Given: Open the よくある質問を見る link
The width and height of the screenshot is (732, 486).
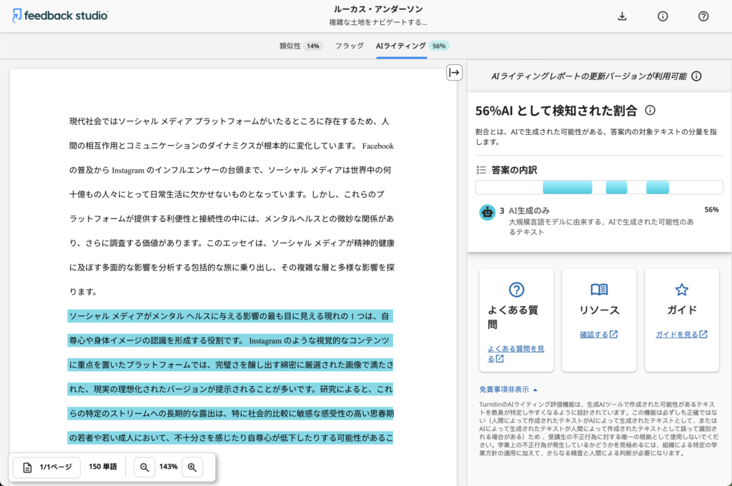Looking at the screenshot, I should pyautogui.click(x=516, y=354).
